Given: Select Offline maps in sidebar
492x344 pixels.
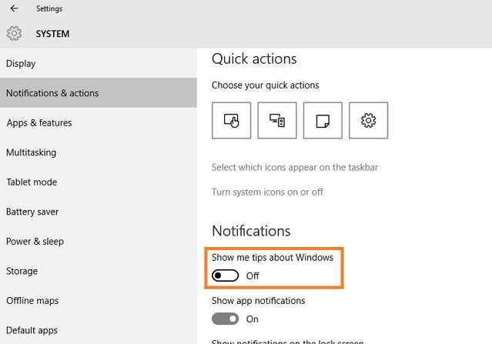Looking at the screenshot, I should [x=99, y=300].
